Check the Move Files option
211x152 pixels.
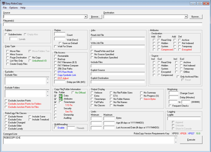click(8, 51)
